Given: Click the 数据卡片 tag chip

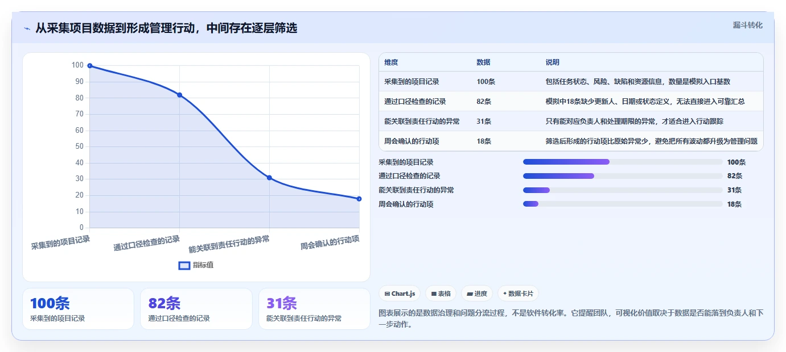Looking at the screenshot, I should pyautogui.click(x=518, y=294).
